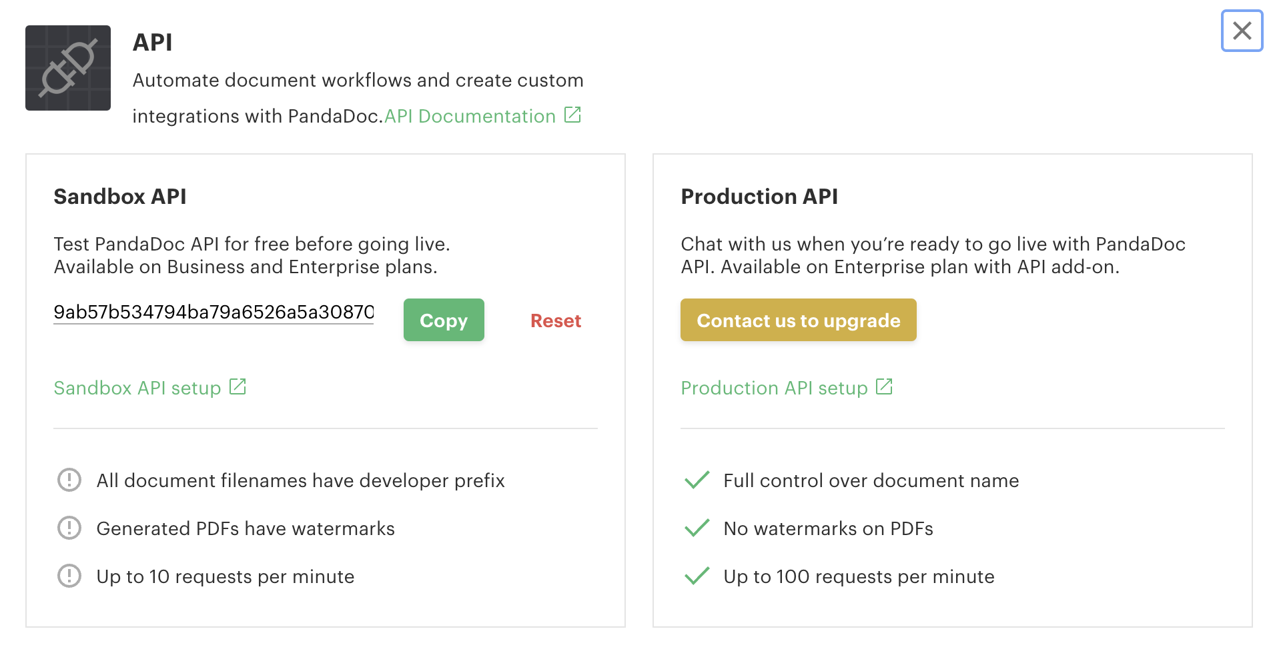Viewport: 1277px width, 653px height.
Task: Click the external-link icon beside API Documentation
Action: pos(572,115)
